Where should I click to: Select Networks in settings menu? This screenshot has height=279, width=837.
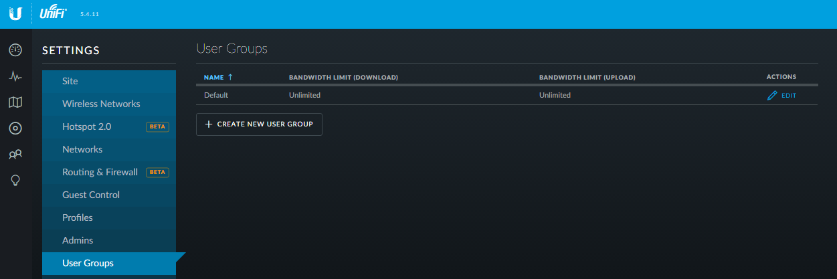[82, 149]
